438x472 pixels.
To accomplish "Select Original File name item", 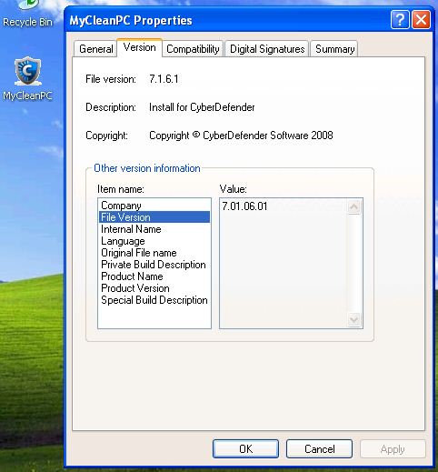I will [x=154, y=253].
